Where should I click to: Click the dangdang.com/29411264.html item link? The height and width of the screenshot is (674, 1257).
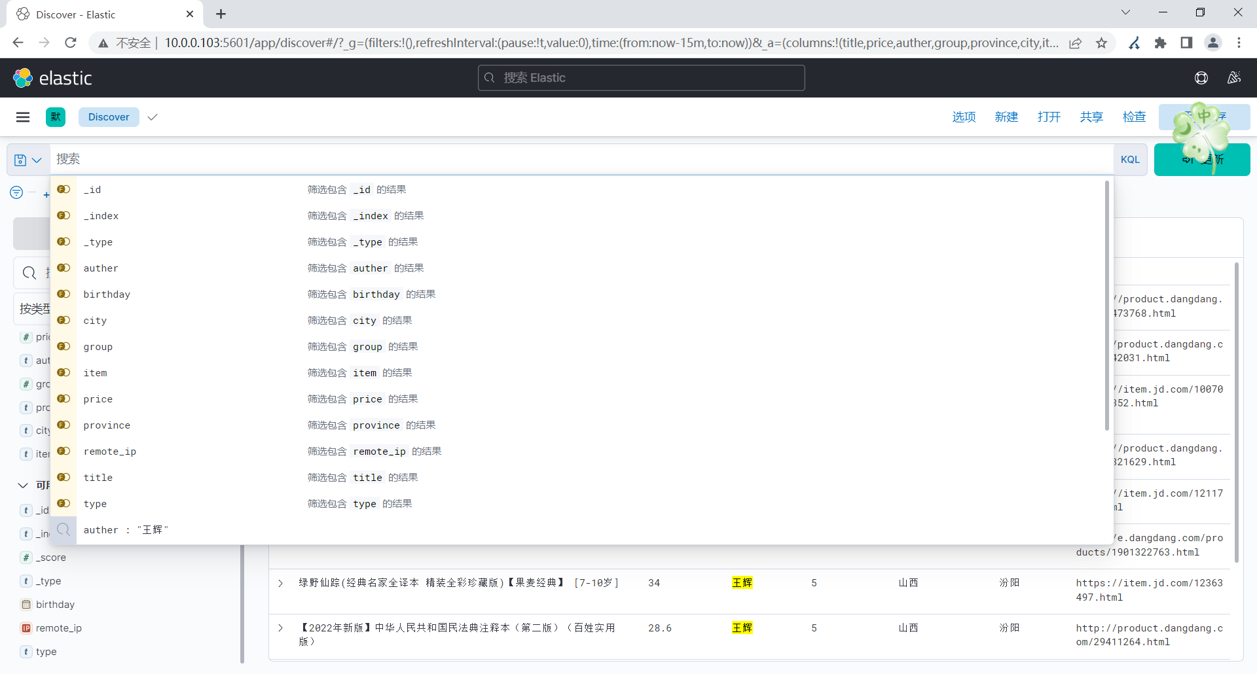[1149, 635]
